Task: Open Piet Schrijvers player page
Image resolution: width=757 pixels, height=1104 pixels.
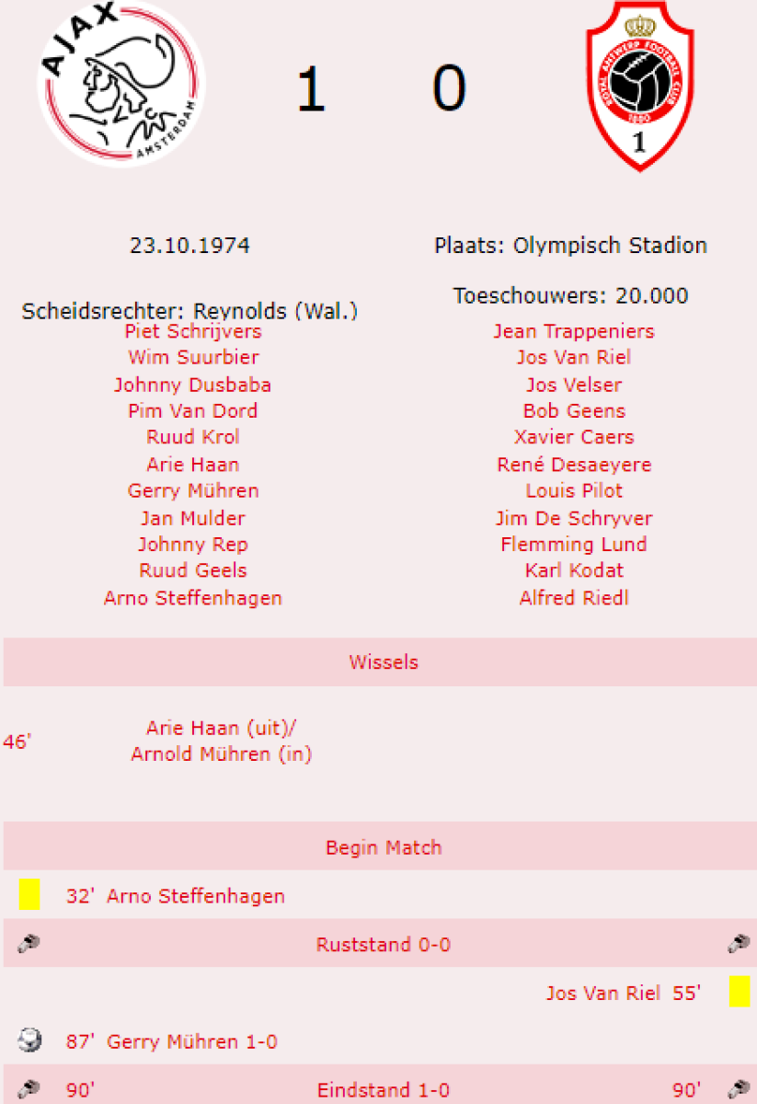Action: [x=193, y=331]
